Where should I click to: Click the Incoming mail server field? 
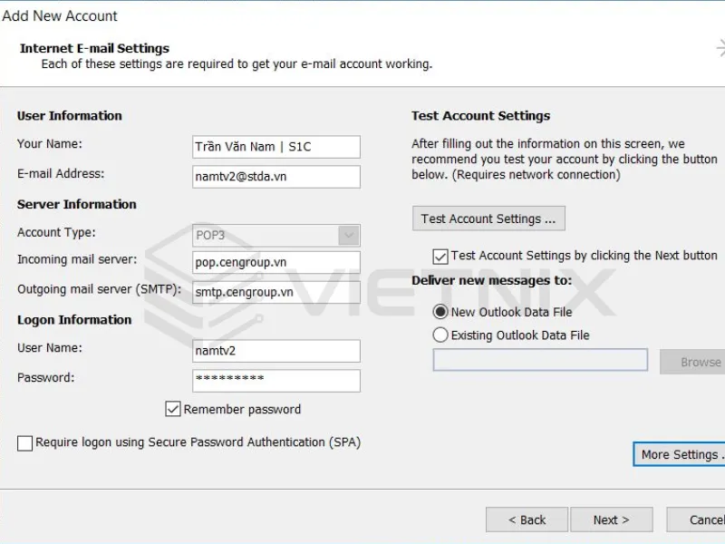[276, 262]
